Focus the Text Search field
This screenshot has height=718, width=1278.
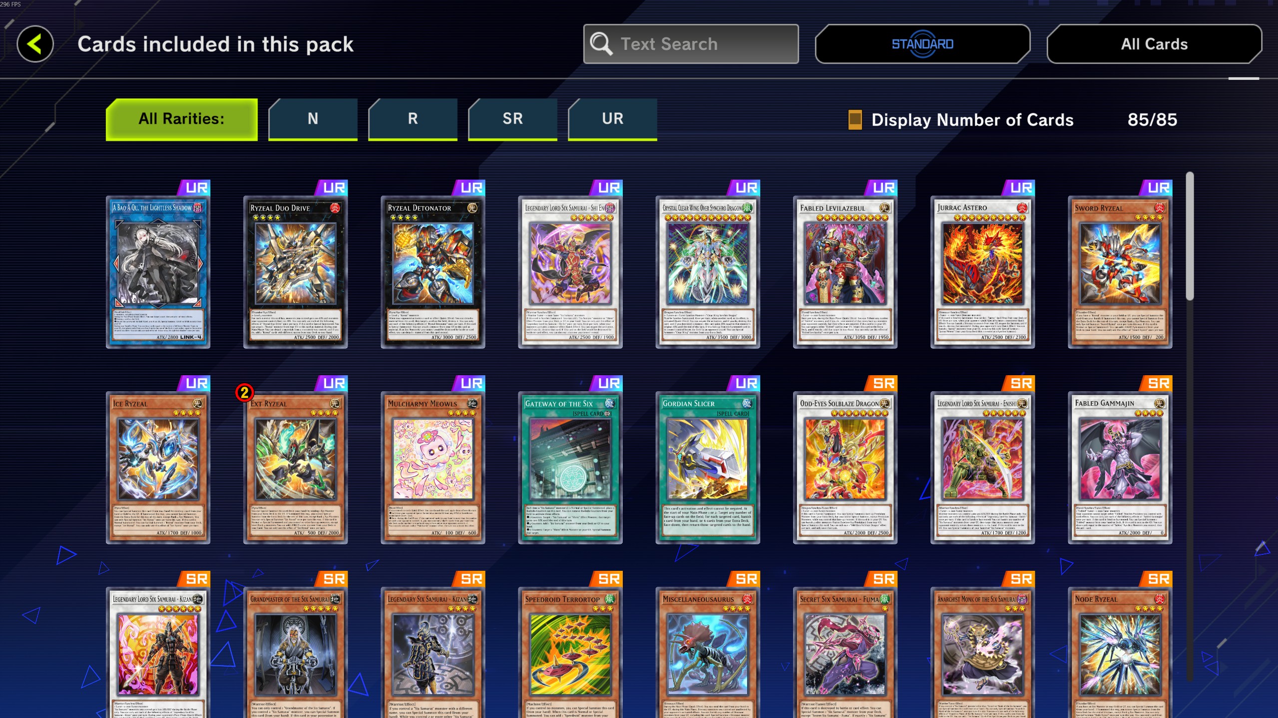tap(691, 44)
